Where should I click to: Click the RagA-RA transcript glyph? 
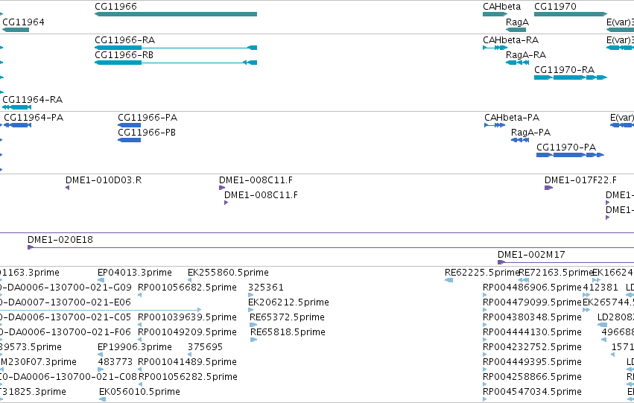pyautogui.click(x=517, y=63)
